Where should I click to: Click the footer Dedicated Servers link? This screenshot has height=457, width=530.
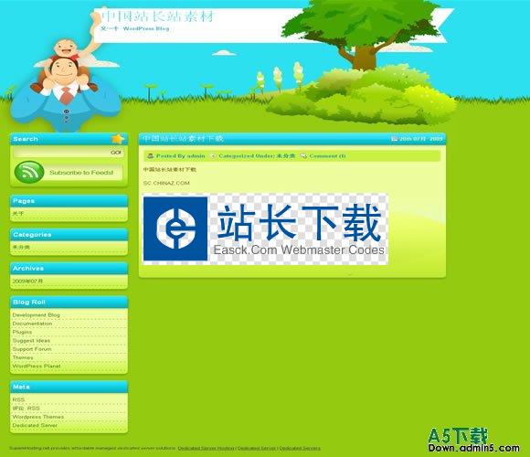[x=300, y=448]
